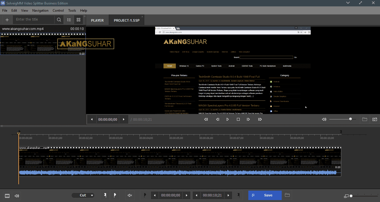
Task: Expand the title bar chevron menu
Action: pyautogui.click(x=348, y=2)
